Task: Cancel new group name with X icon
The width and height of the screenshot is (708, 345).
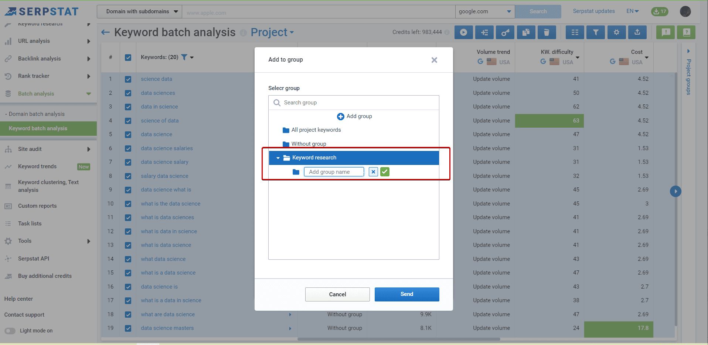Action: pos(373,172)
